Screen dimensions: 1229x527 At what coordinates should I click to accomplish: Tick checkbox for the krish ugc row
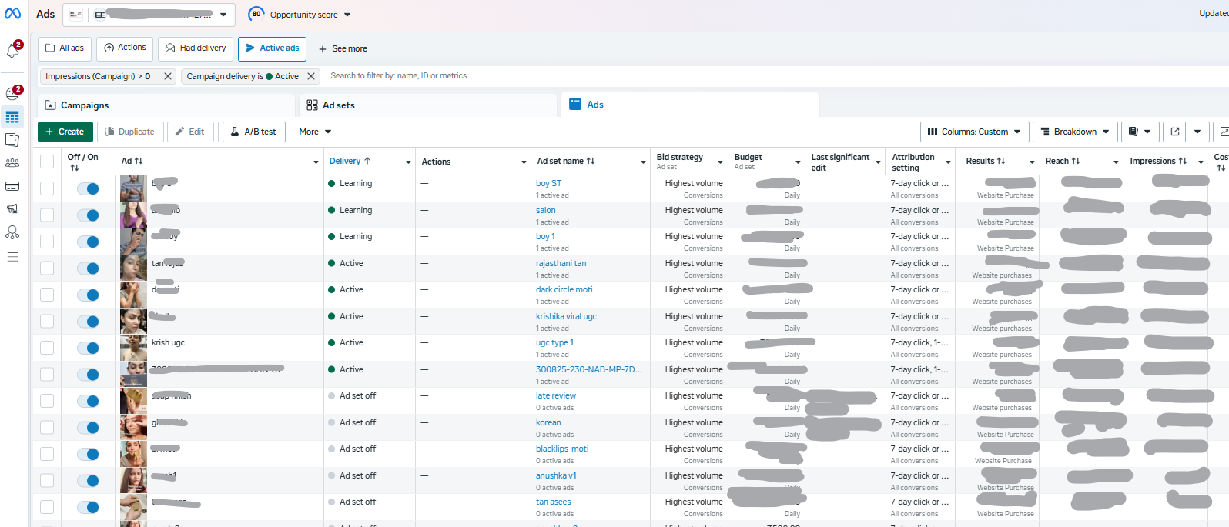(x=47, y=348)
